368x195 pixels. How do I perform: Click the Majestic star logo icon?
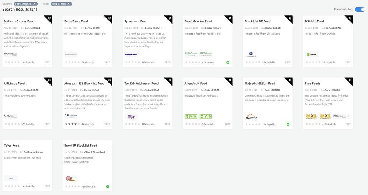(x=251, y=117)
